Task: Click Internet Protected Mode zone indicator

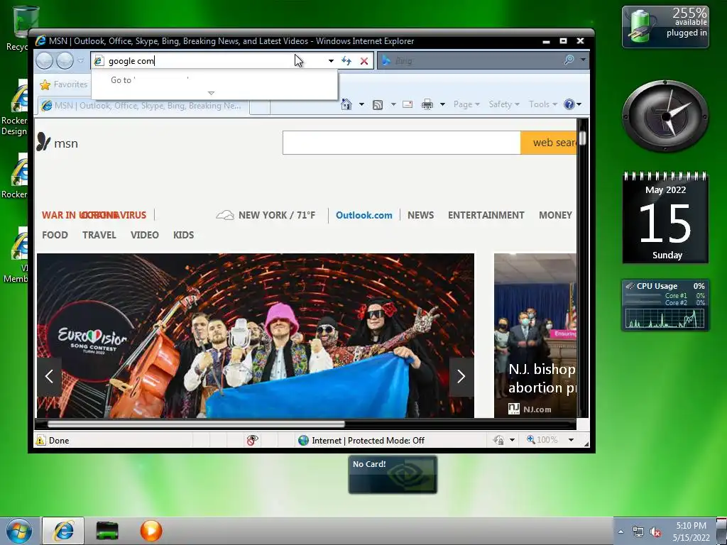Action: (x=361, y=440)
